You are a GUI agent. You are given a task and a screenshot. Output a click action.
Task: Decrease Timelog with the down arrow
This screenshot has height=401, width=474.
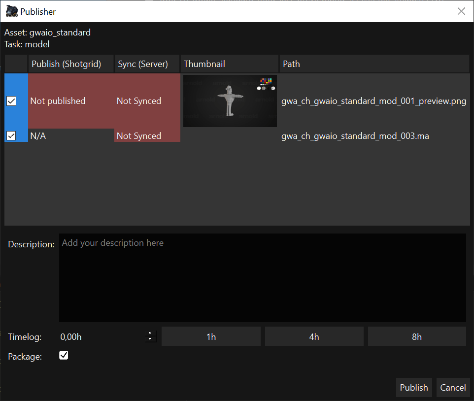tap(150, 339)
